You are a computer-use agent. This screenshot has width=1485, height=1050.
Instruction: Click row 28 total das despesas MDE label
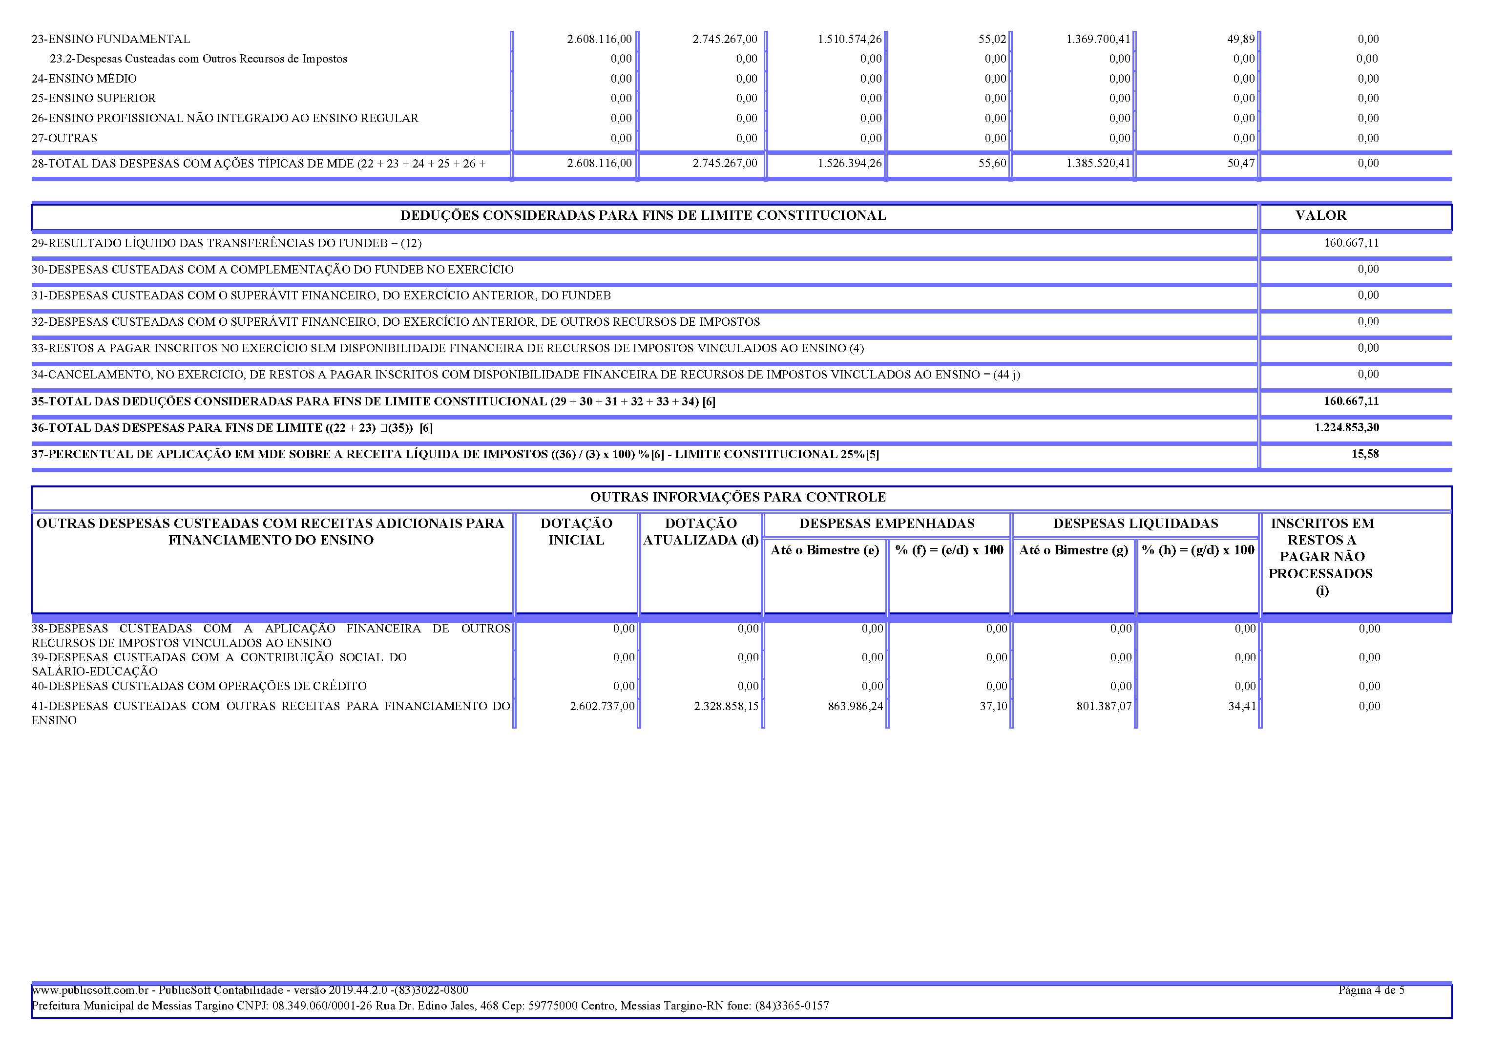258,164
